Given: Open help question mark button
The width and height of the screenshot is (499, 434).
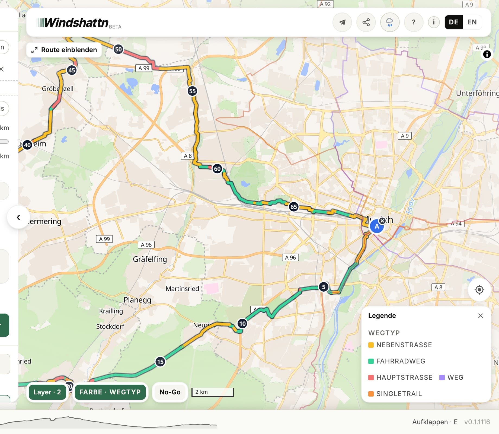Looking at the screenshot, I should pyautogui.click(x=414, y=22).
